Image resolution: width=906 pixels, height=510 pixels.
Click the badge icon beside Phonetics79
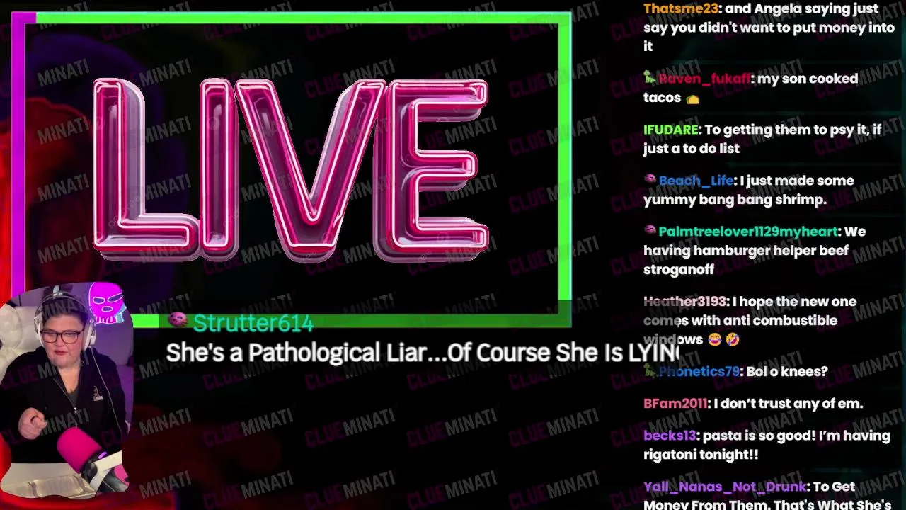(649, 370)
